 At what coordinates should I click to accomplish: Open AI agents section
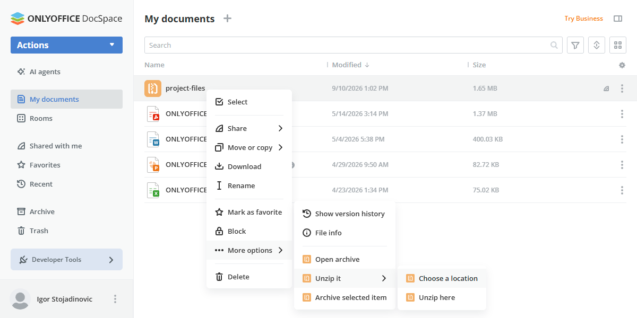tap(66, 72)
